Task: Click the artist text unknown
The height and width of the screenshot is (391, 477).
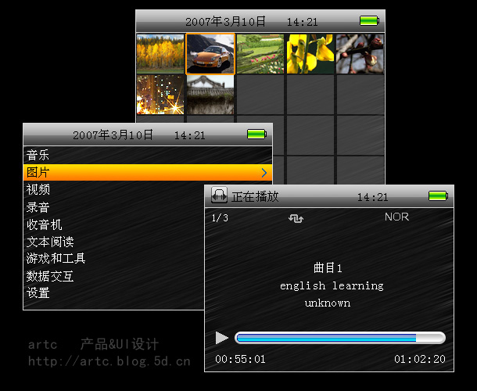Action: [328, 303]
